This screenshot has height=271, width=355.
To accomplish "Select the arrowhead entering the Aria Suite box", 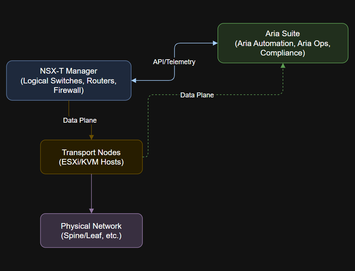I will click(215, 44).
